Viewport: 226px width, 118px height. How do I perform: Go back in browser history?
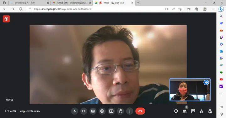(x=5, y=9)
